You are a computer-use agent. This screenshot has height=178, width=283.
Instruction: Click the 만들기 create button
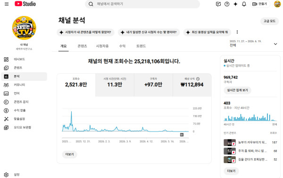260,4
